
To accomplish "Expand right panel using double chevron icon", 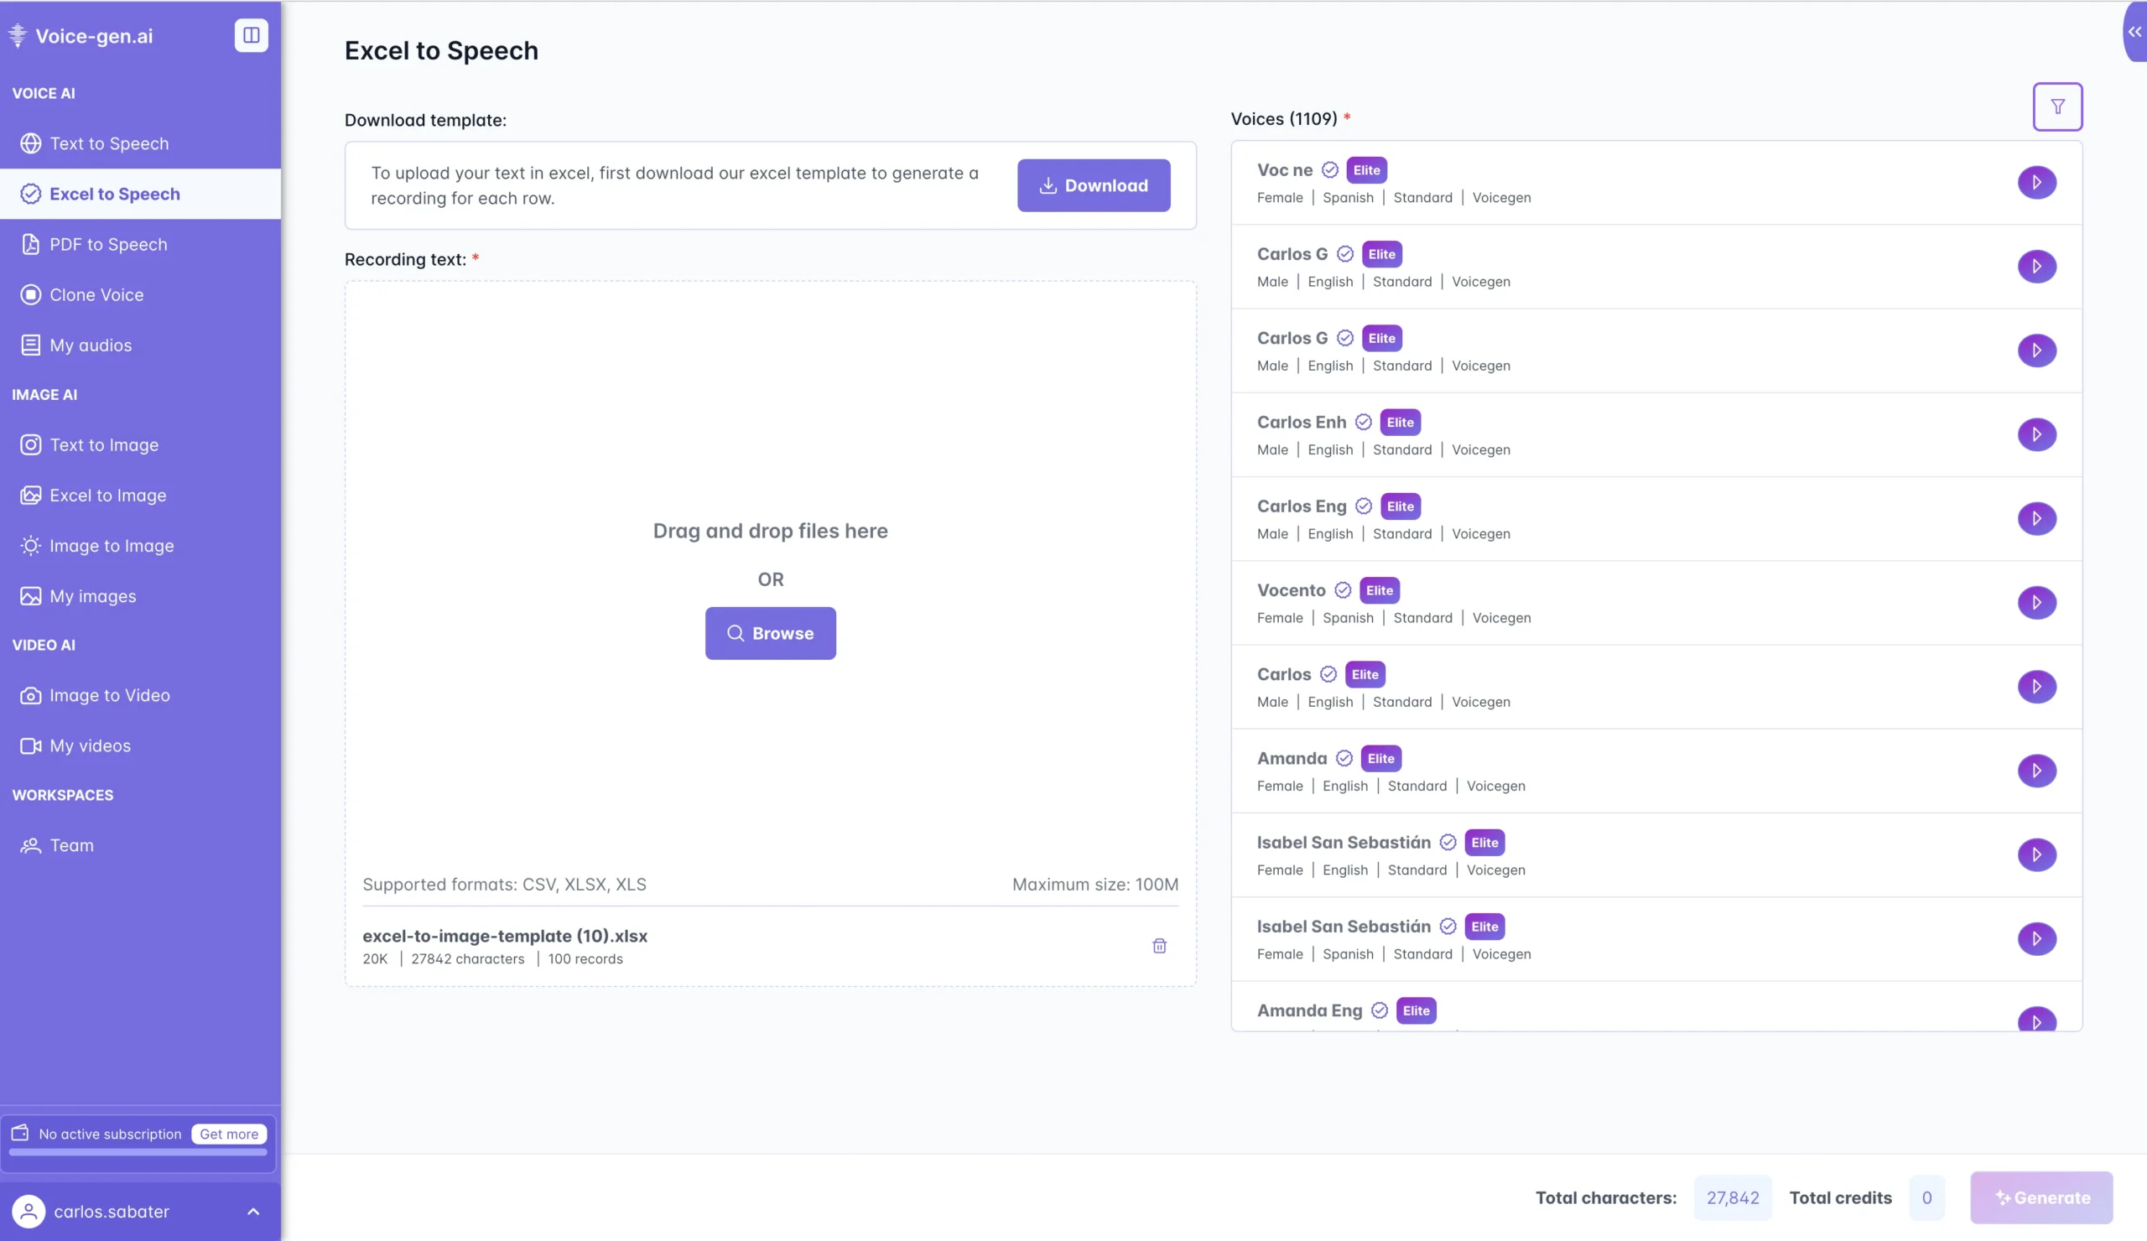I will (2134, 32).
